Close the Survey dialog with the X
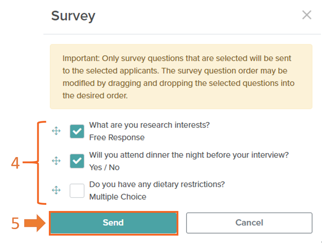 (x=307, y=15)
